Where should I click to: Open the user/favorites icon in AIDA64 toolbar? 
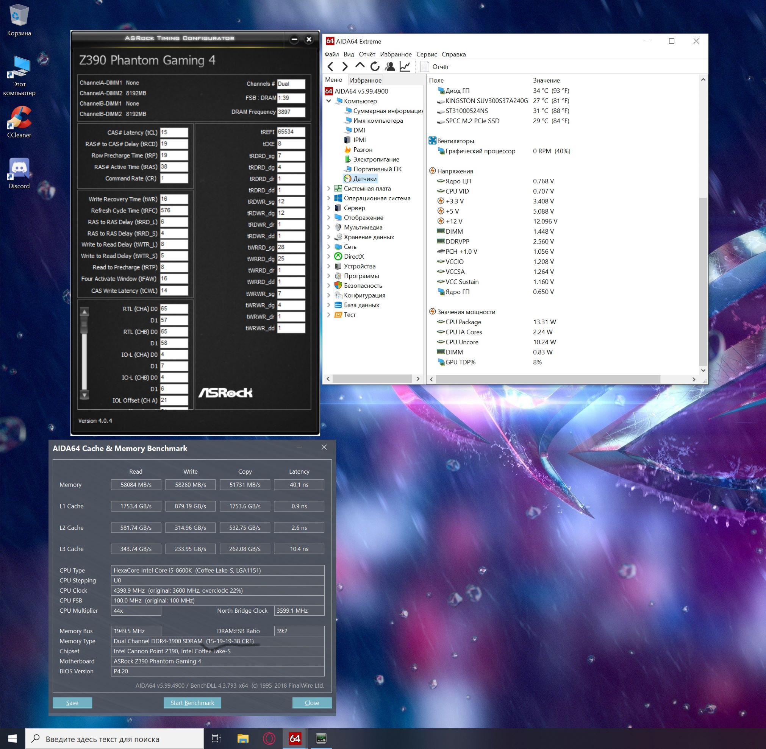(x=390, y=67)
